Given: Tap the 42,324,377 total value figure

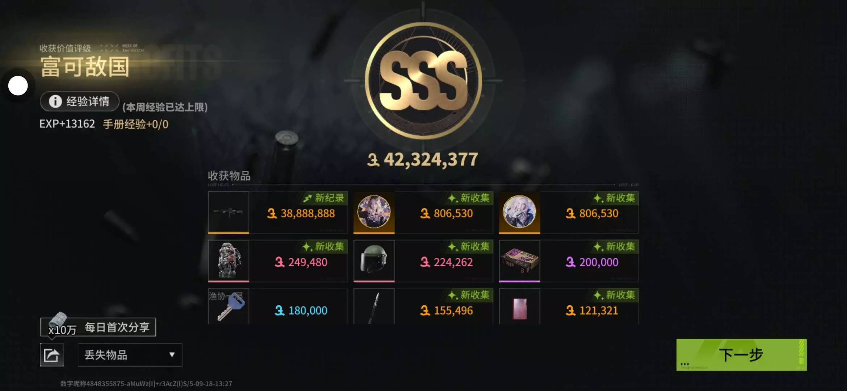Looking at the screenshot, I should point(422,159).
